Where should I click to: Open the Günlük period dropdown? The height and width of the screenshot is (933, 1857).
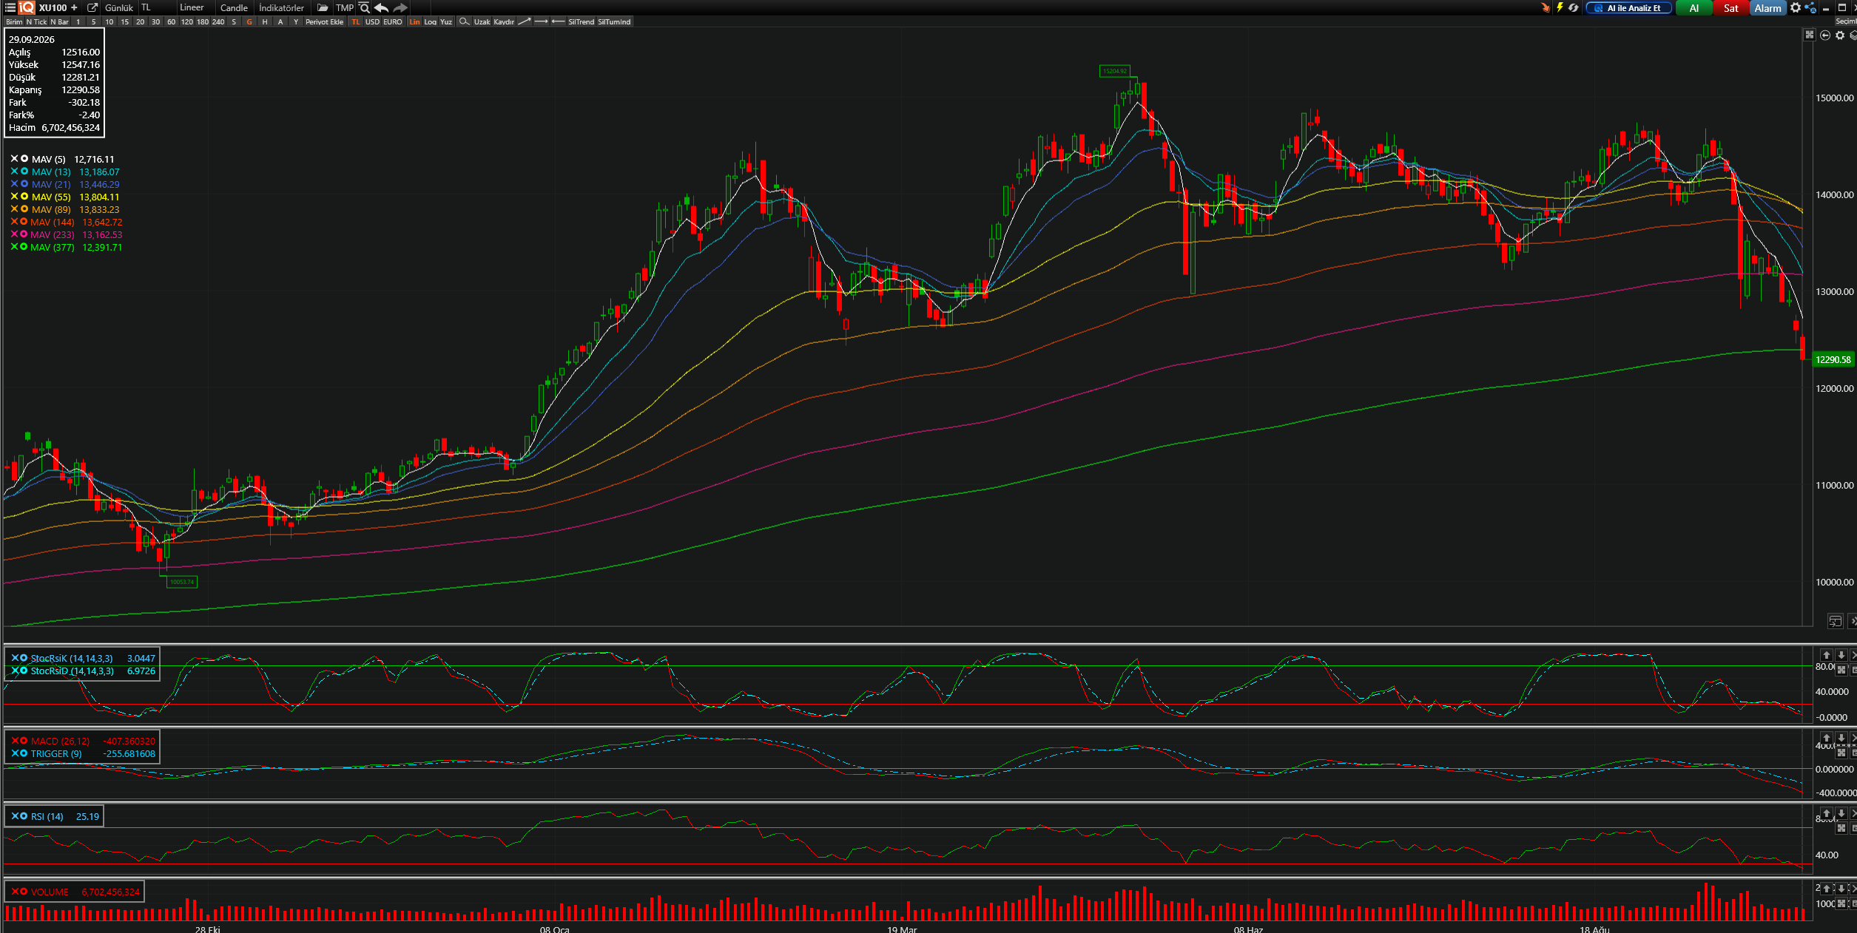(119, 7)
